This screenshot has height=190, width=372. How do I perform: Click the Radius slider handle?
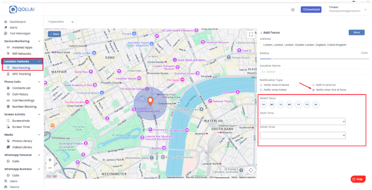tap(272, 59)
